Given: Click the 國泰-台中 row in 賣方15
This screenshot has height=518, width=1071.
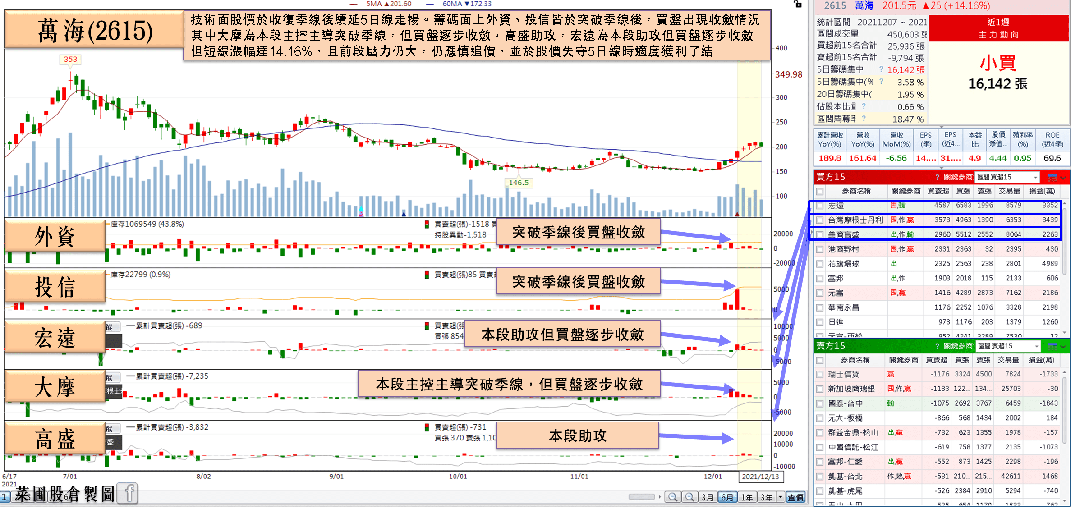Looking at the screenshot, I should point(938,403).
